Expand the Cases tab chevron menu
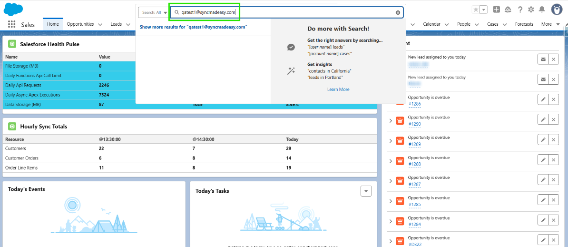This screenshot has width=568, height=247. click(505, 24)
